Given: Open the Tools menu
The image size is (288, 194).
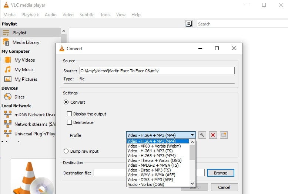Looking at the screenshot, I should pyautogui.click(x=105, y=15).
